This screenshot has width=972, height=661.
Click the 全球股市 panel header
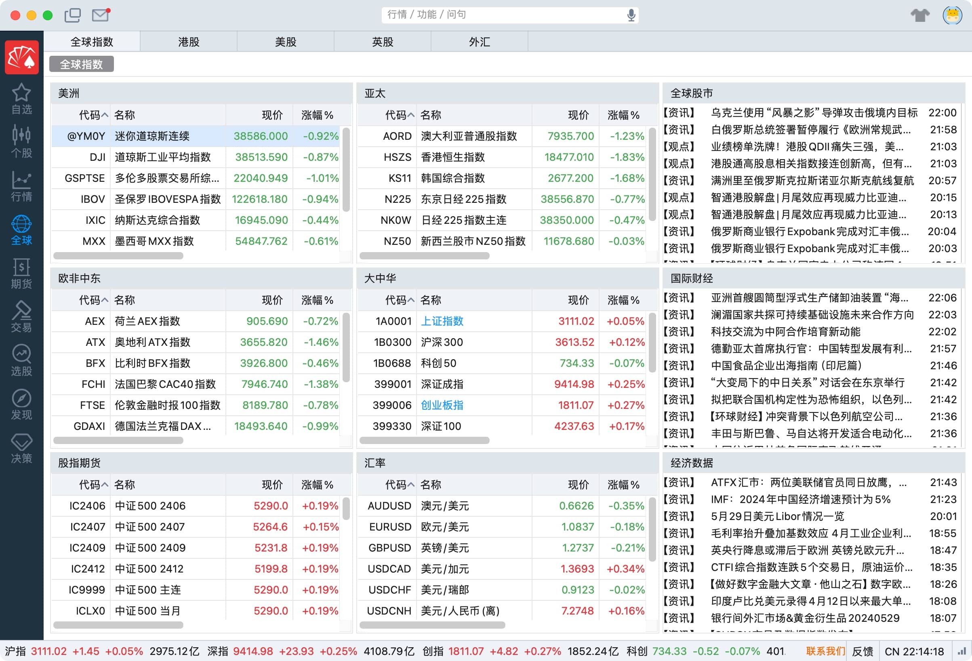pos(814,93)
